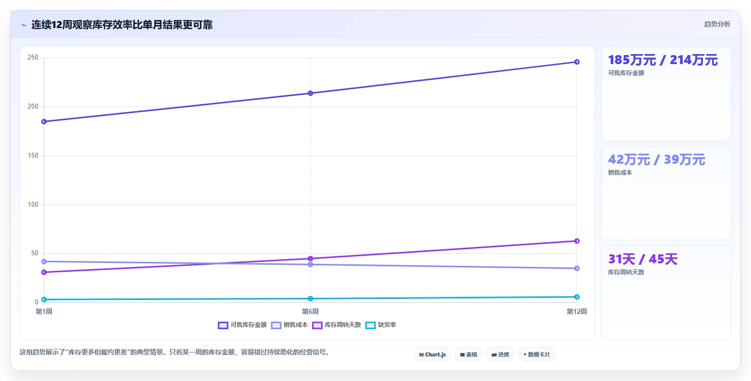Click 库存周转天数 point at 第1周

tap(44, 272)
